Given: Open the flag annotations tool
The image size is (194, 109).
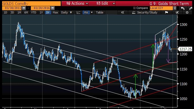Looking at the screenshot, I should tap(166, 12).
